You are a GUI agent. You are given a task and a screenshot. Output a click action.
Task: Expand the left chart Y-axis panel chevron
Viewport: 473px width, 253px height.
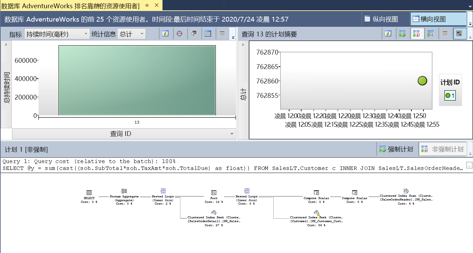pos(6,45)
